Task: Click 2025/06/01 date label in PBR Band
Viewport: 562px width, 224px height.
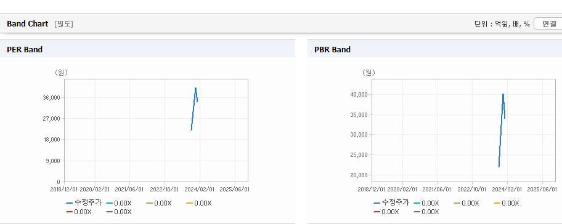Action: 542,189
